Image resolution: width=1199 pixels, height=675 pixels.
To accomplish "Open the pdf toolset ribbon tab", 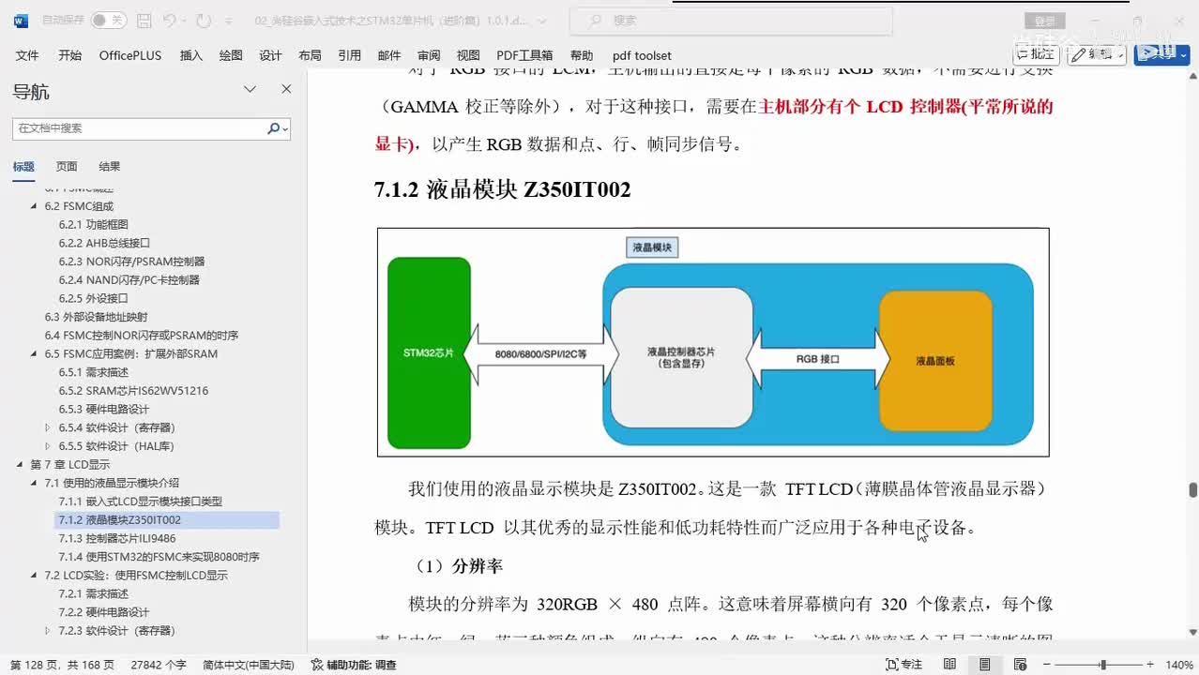I will 642,55.
